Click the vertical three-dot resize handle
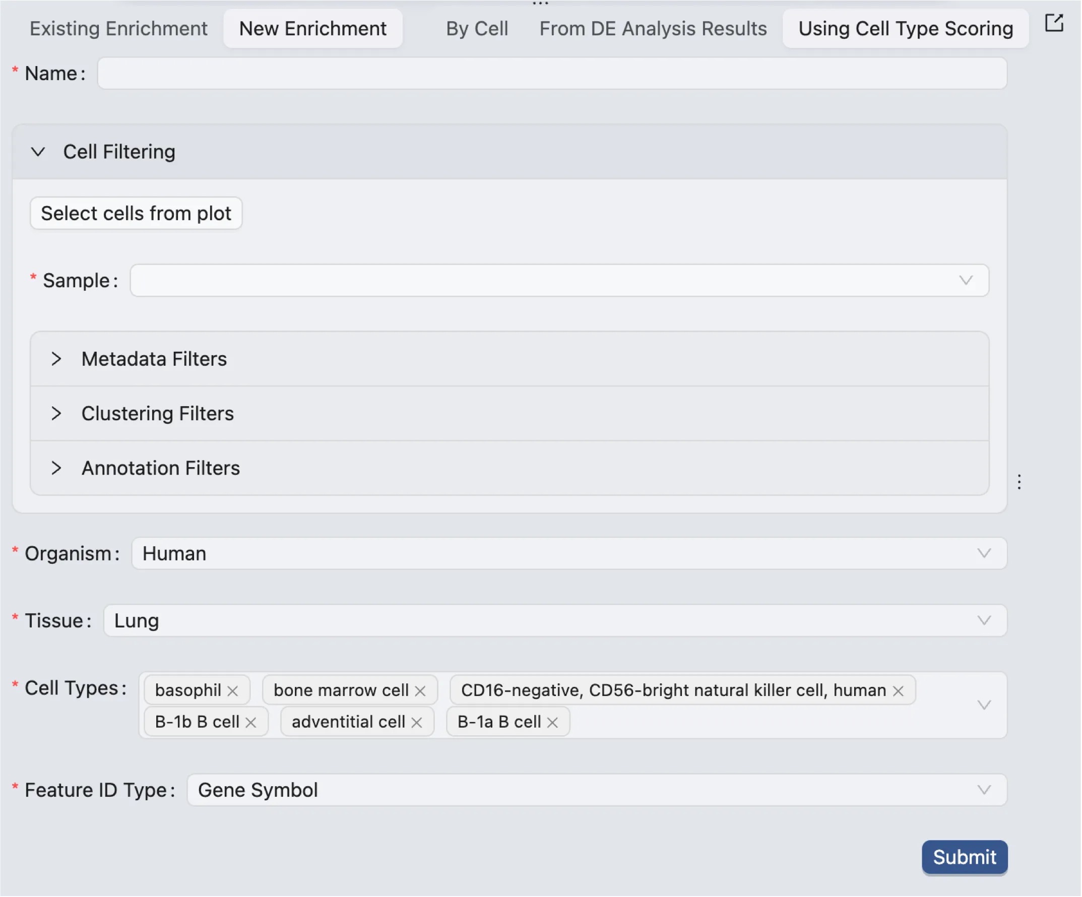Viewport: 1082px width, 897px height. (1019, 482)
